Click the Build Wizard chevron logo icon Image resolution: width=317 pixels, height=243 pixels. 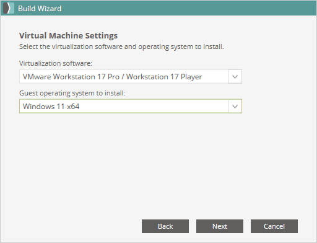tap(9, 8)
